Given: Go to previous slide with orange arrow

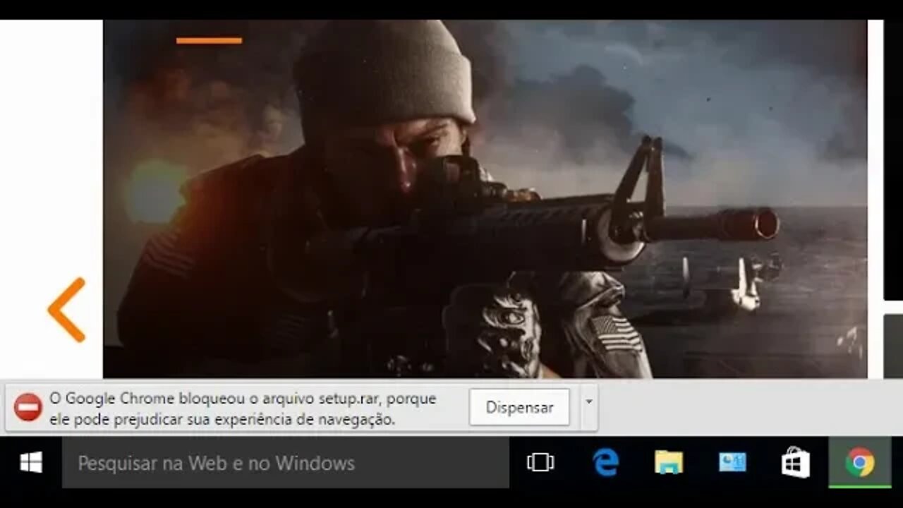Looking at the screenshot, I should point(67,310).
